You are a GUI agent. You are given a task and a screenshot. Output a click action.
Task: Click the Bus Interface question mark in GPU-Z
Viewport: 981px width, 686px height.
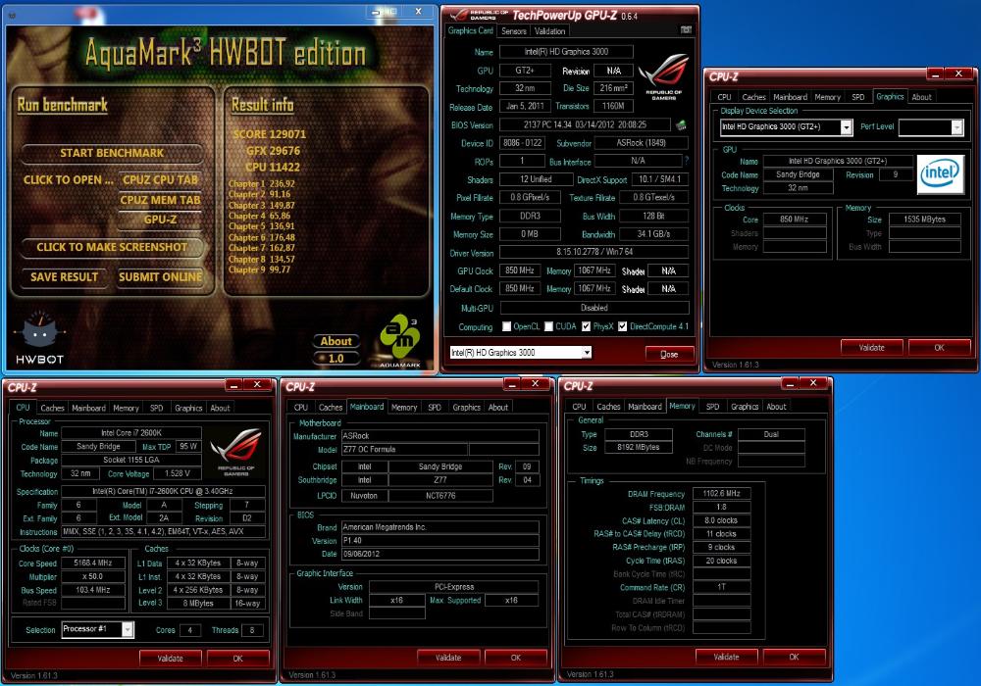pos(687,161)
